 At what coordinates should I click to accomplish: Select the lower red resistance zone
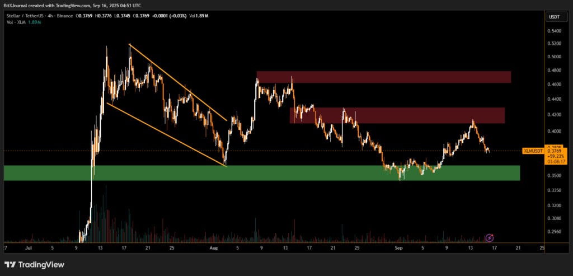pos(397,115)
